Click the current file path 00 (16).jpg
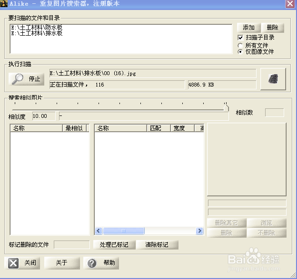Image resolution: width=297 pixels, height=279 pixels. coord(153,73)
